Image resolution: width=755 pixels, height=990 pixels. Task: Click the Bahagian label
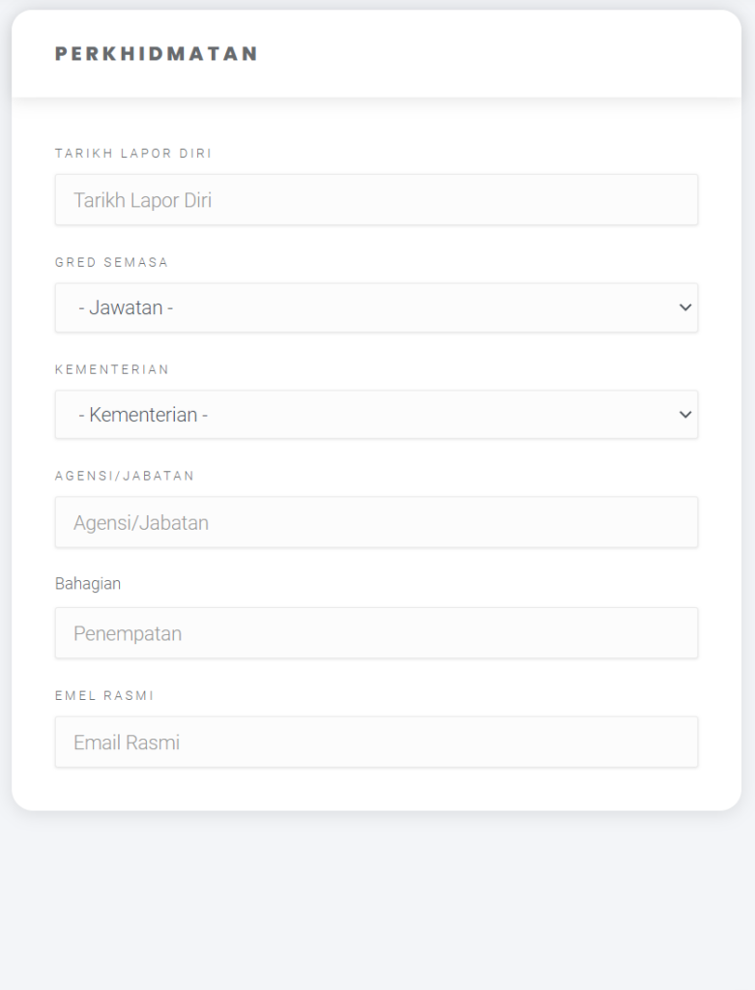(x=88, y=583)
